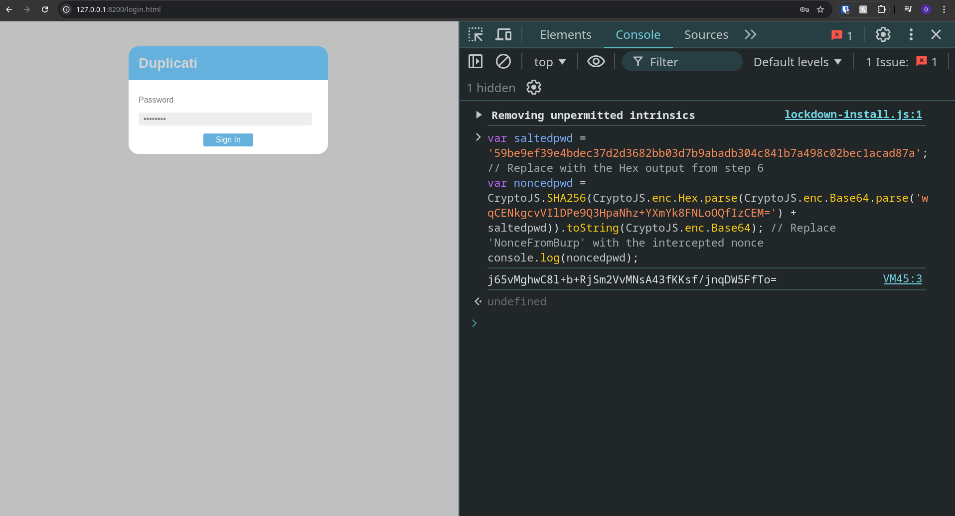Click the extension icon next to Bitwarden
Image resolution: width=955 pixels, height=516 pixels.
pyautogui.click(x=863, y=9)
